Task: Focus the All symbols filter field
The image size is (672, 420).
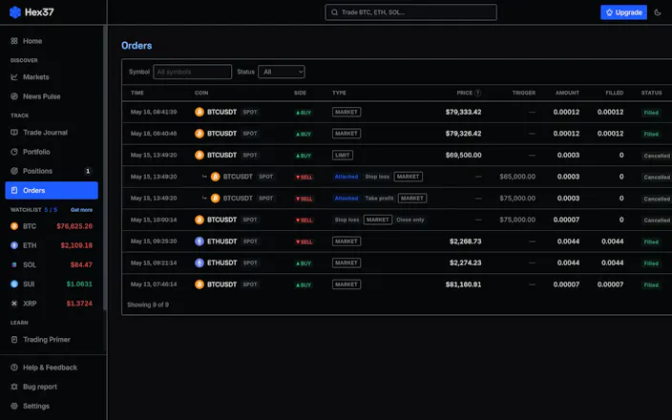Action: coord(193,72)
